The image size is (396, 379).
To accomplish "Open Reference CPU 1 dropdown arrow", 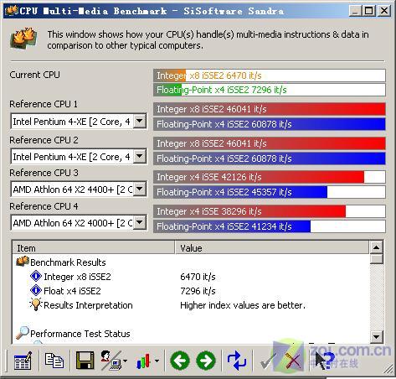I will pos(140,121).
